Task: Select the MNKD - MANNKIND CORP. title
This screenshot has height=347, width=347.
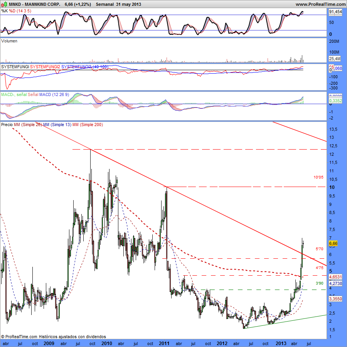Action: pyautogui.click(x=35, y=4)
